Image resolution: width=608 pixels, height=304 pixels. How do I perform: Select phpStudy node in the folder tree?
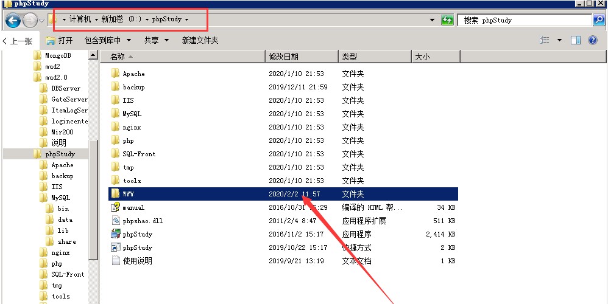59,154
